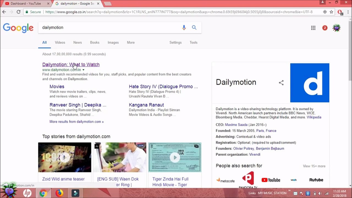Click the network signal tray icon
The width and height of the screenshot is (352, 198).
pos(326,193)
